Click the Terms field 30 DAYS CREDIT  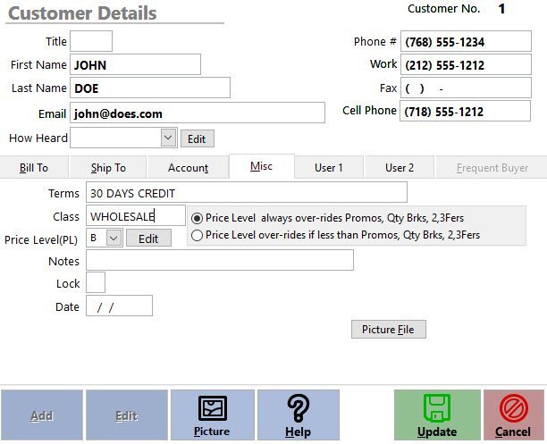(x=247, y=192)
